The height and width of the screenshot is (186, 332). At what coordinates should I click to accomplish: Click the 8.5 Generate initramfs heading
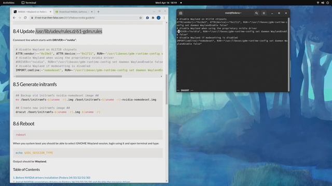(x=35, y=84)
